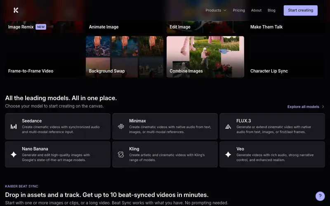Open the Make Them Talk tile
The image size is (330, 206).
[286, 27]
